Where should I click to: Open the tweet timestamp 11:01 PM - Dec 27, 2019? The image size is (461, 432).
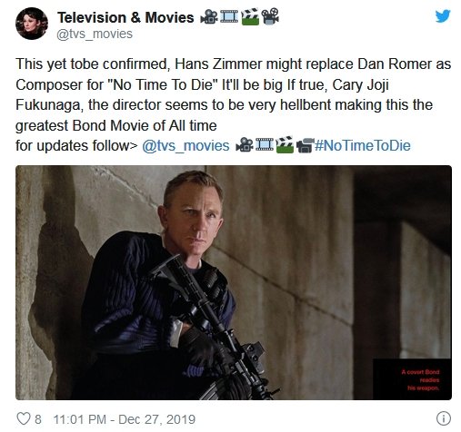(125, 419)
